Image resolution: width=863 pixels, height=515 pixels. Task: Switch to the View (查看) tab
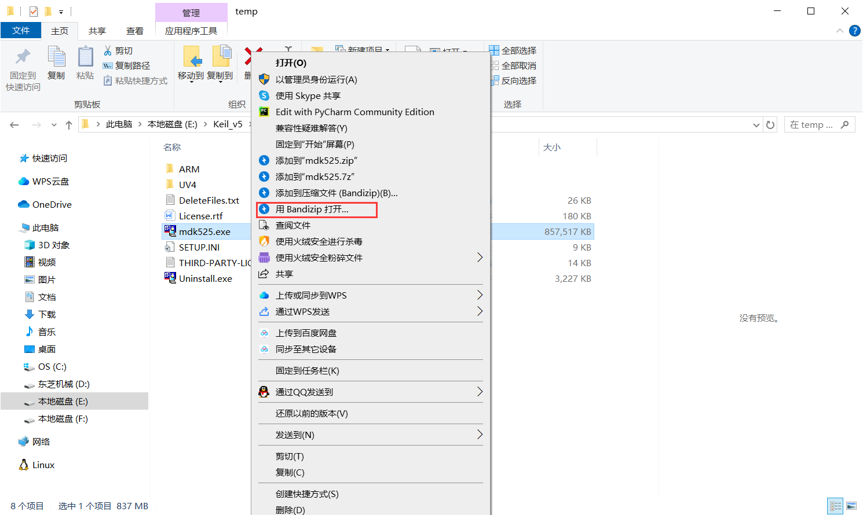pos(135,31)
